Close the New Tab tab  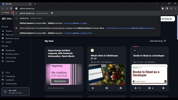pyautogui.click(x=30, y=4)
